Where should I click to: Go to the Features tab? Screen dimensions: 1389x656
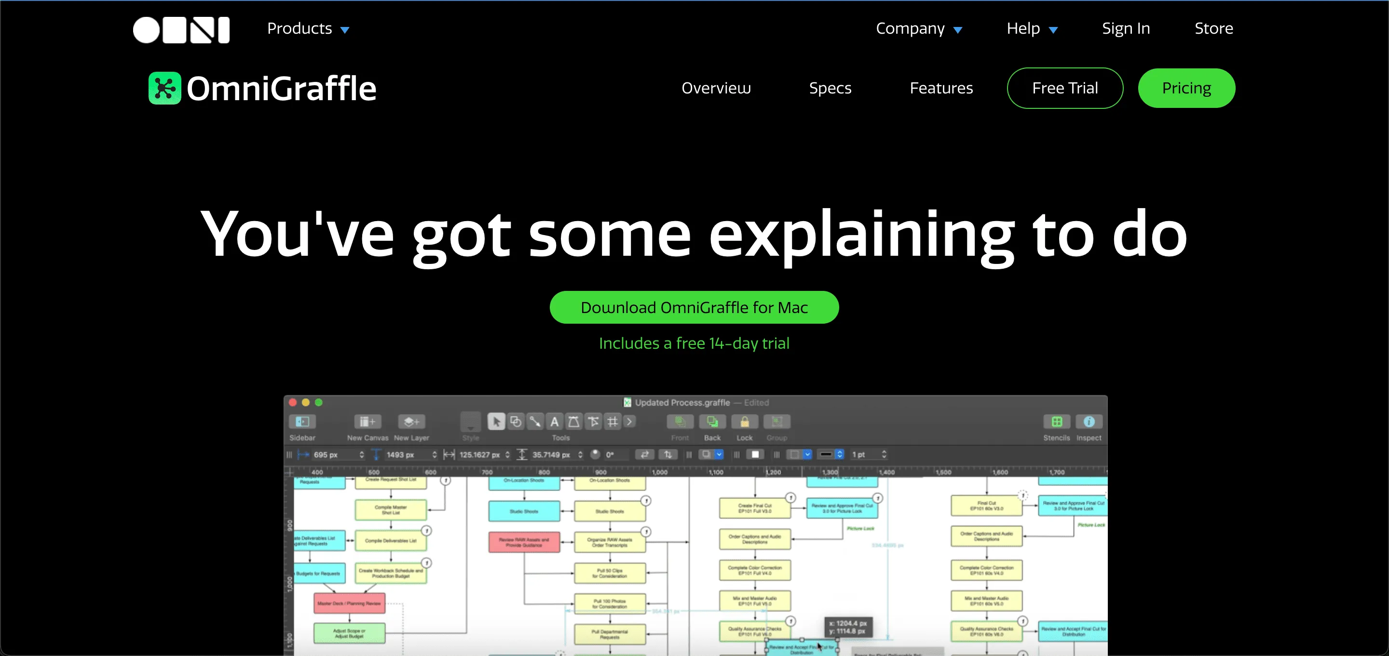point(941,88)
